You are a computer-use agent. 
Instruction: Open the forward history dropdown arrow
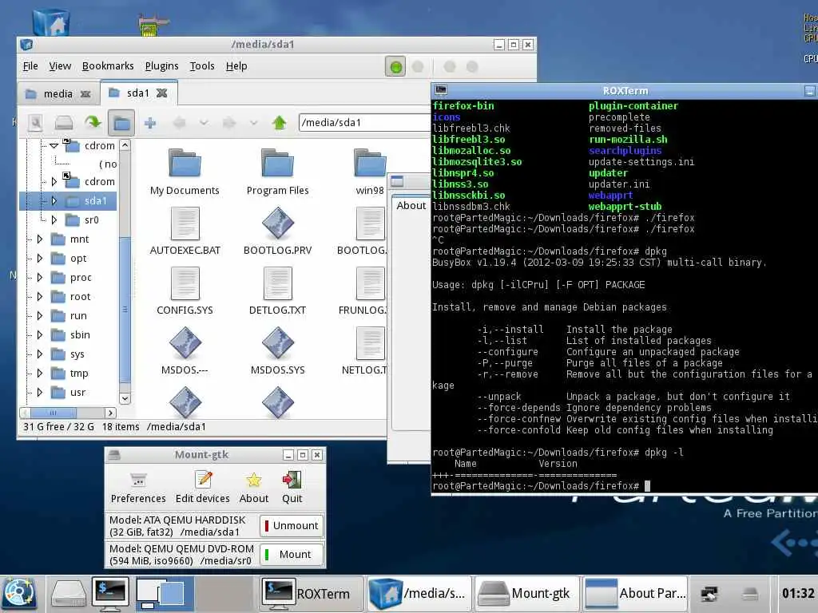pos(253,123)
